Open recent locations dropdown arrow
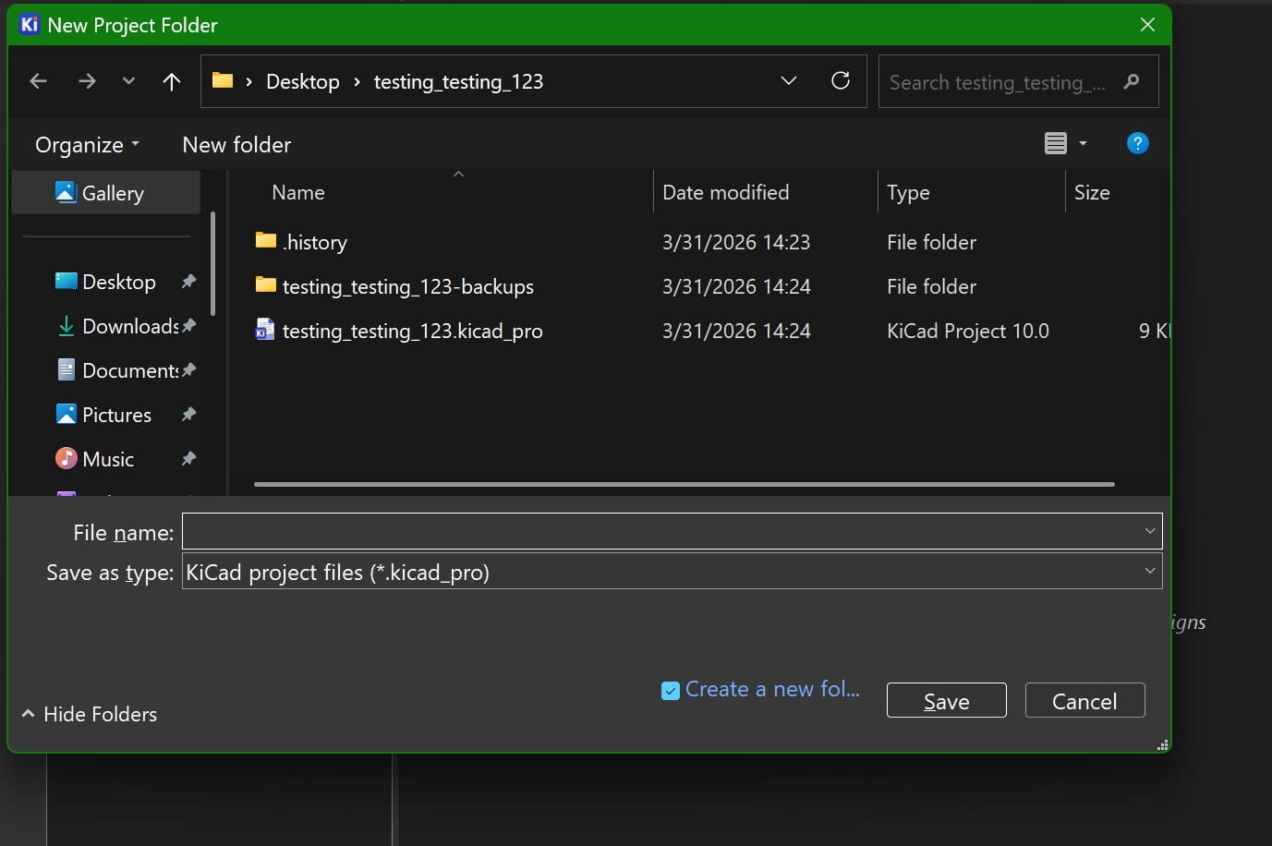The height and width of the screenshot is (846, 1272). (x=128, y=81)
